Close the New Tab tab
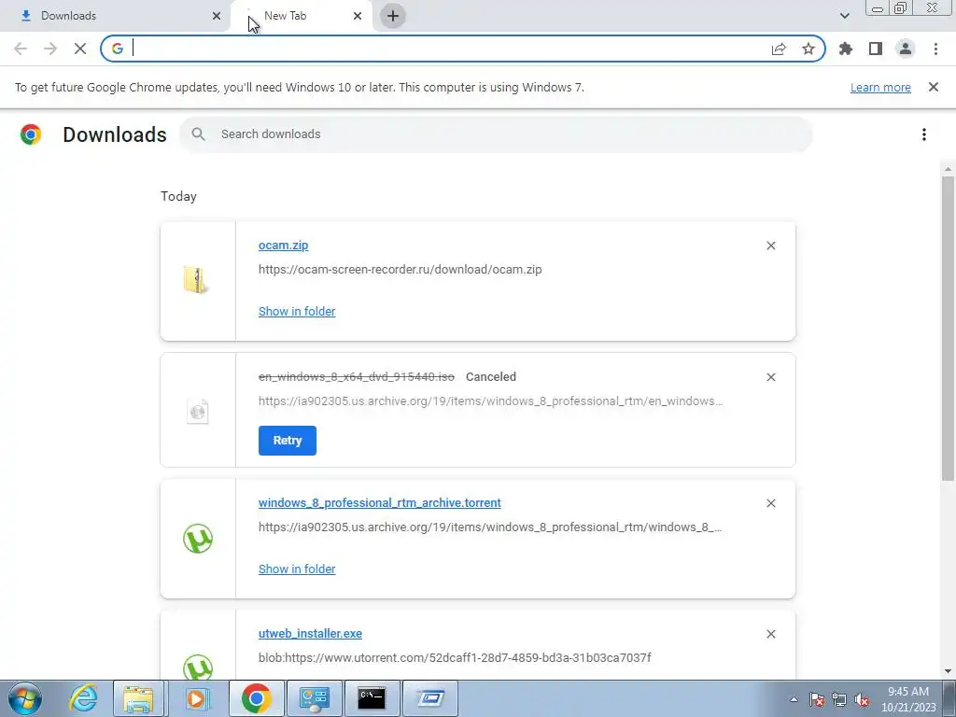956x717 pixels. tap(358, 16)
